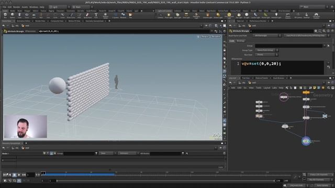Image resolution: width=335 pixels, height=188 pixels.
Task: Play the timeline forward
Action: tap(19, 175)
